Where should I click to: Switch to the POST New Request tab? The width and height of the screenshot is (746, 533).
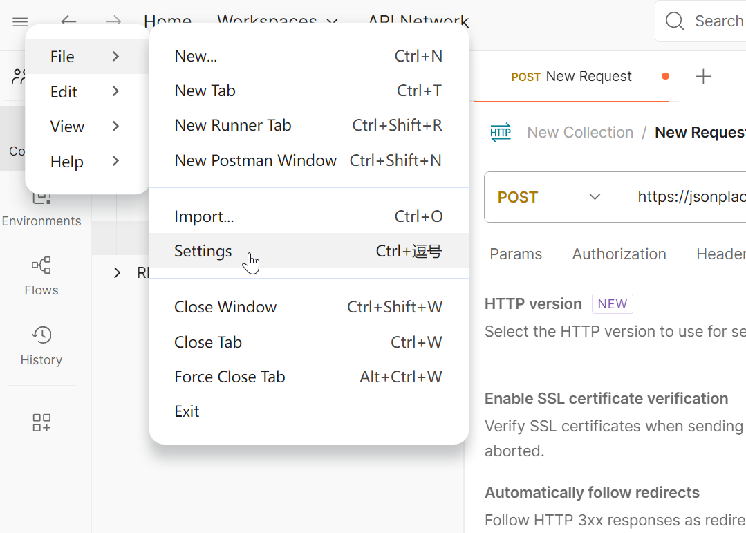click(x=571, y=76)
